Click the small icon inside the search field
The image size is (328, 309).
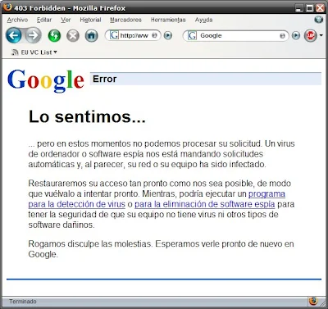point(282,35)
